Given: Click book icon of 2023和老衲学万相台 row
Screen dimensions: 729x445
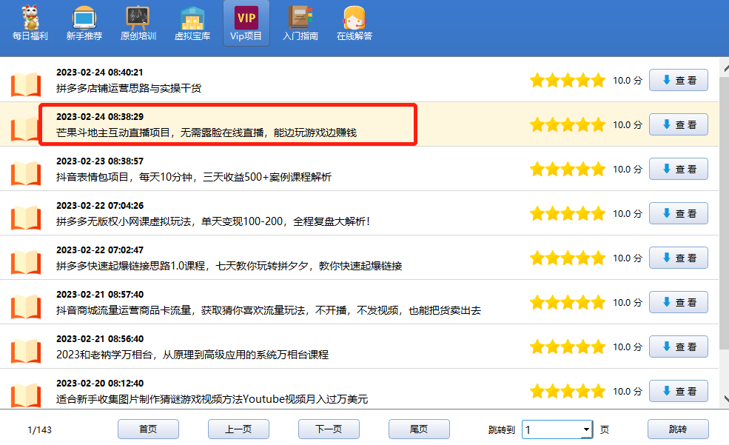Looking at the screenshot, I should pos(26,351).
